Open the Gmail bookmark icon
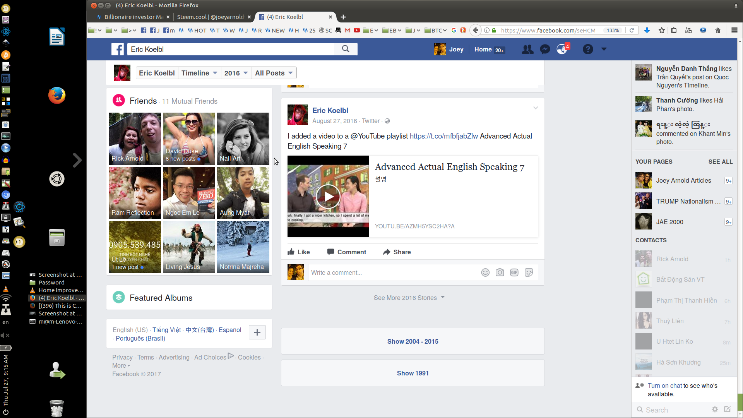Image resolution: width=743 pixels, height=418 pixels. pos(347,30)
